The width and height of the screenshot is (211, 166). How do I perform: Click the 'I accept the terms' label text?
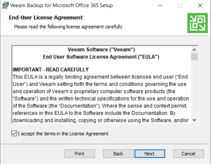[63, 134]
